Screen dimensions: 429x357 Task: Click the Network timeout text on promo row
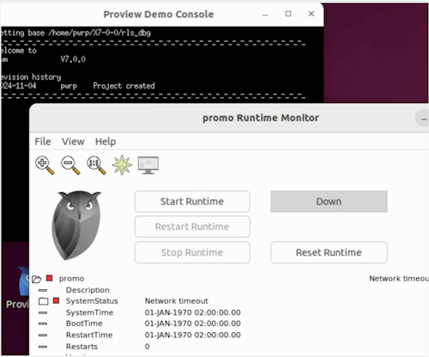point(399,278)
